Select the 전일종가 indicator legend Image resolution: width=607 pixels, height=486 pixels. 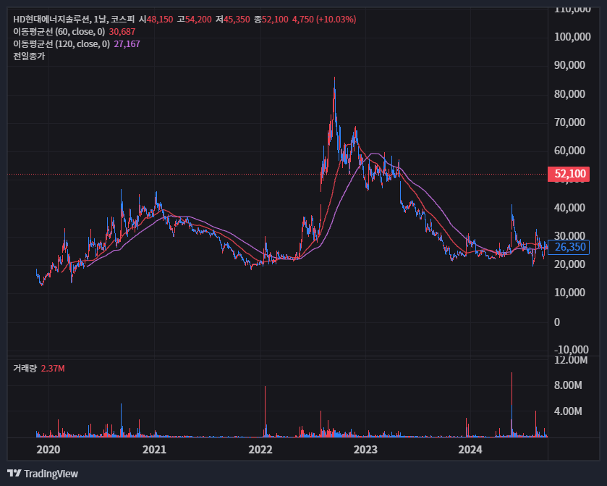[29, 56]
